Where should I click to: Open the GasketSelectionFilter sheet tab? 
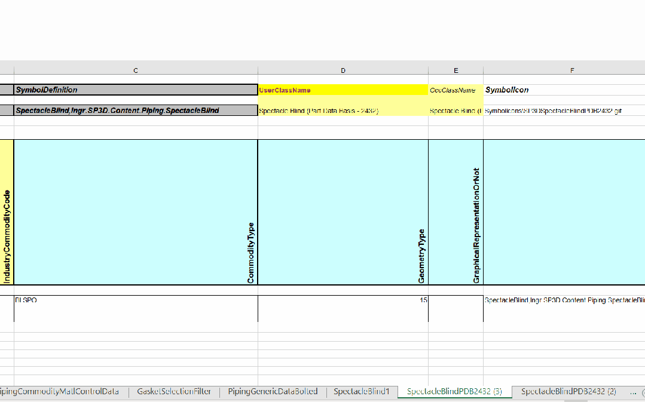pos(174,392)
